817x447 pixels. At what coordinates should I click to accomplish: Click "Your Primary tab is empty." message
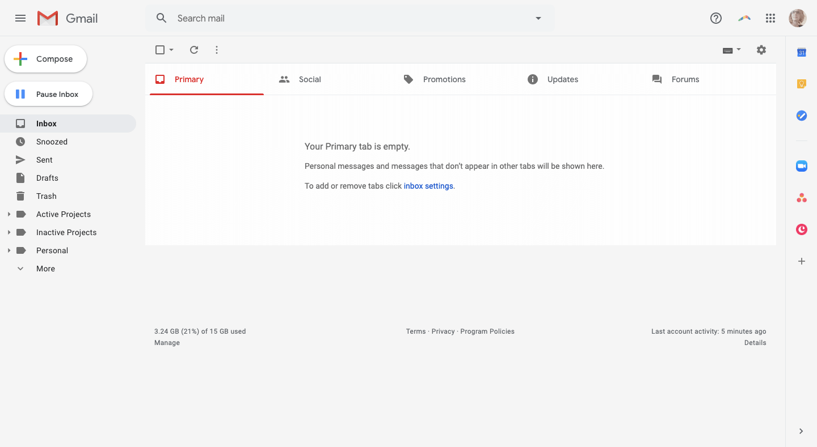click(357, 146)
